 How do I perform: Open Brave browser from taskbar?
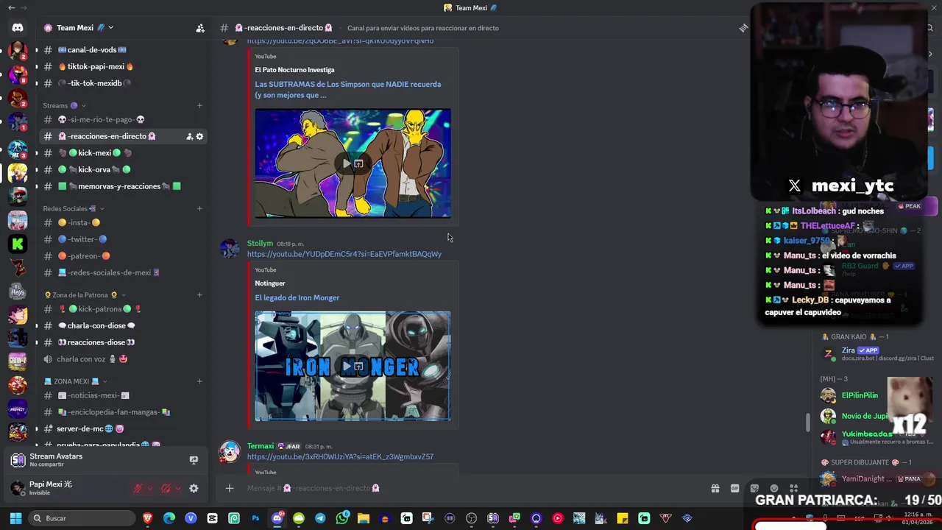[148, 518]
